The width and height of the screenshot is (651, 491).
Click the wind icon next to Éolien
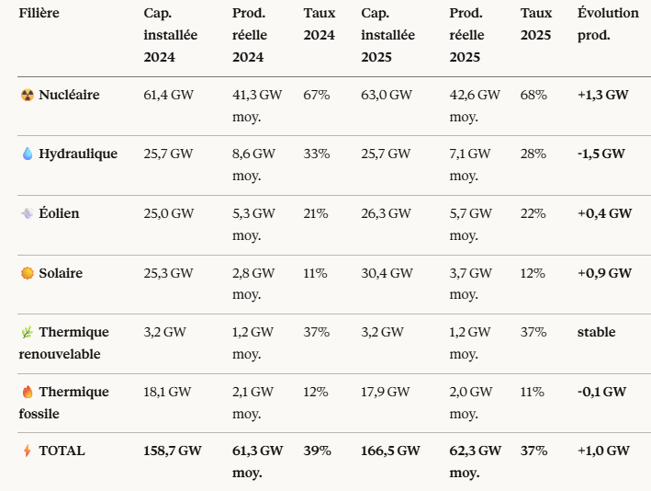[27, 213]
